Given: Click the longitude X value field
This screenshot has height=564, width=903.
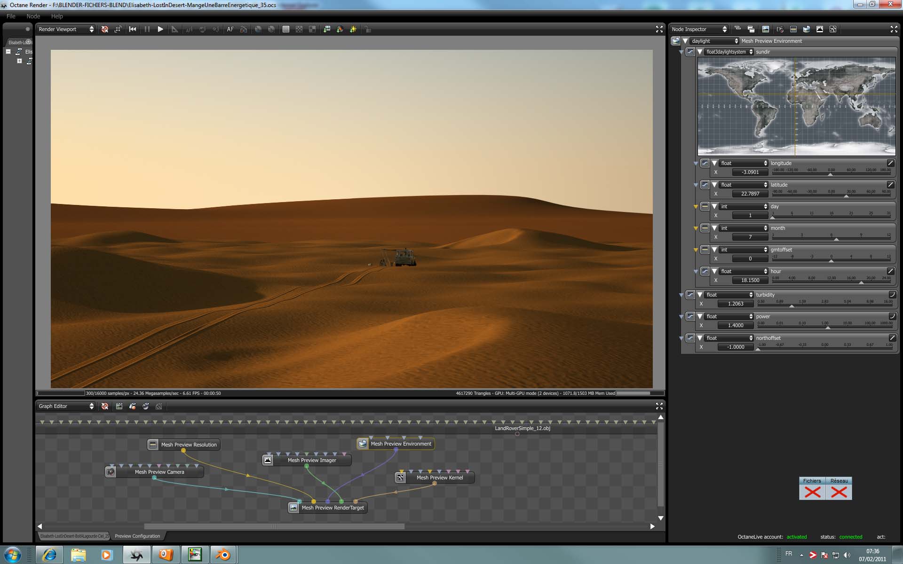Looking at the screenshot, I should pyautogui.click(x=750, y=172).
